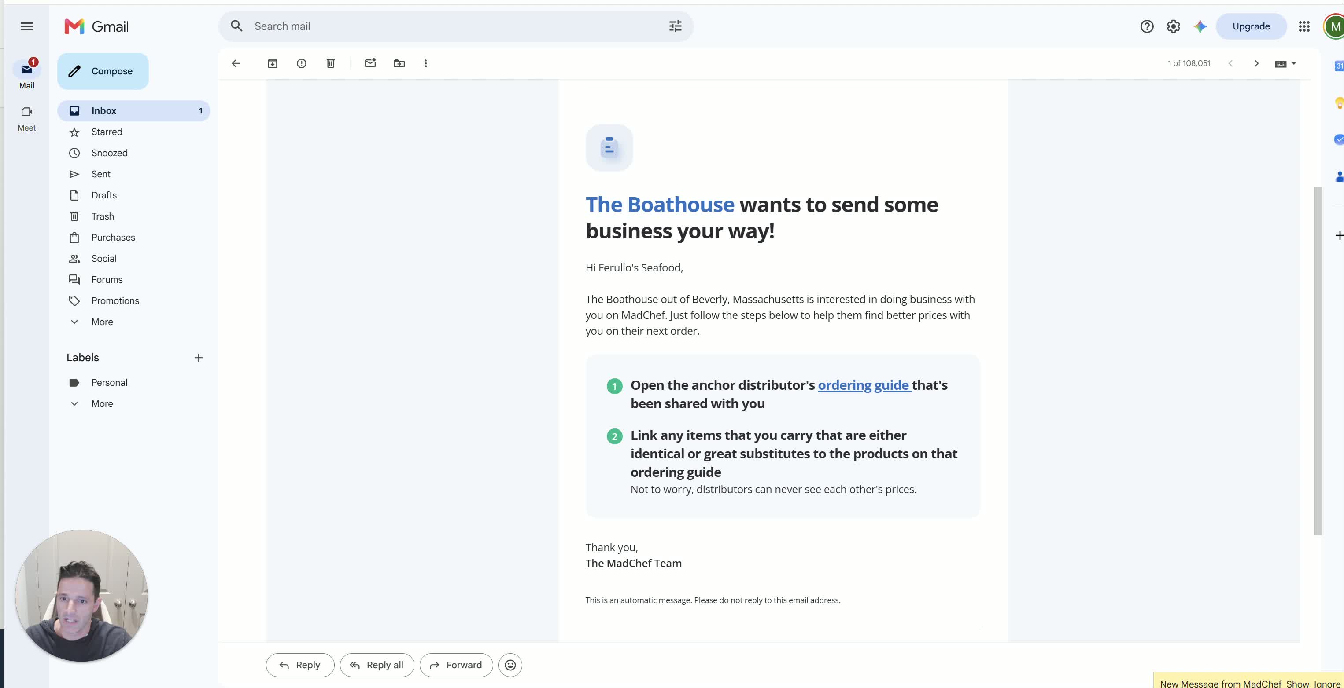The height and width of the screenshot is (688, 1344).
Task: Add an emoji reaction to the email
Action: [x=510, y=665]
